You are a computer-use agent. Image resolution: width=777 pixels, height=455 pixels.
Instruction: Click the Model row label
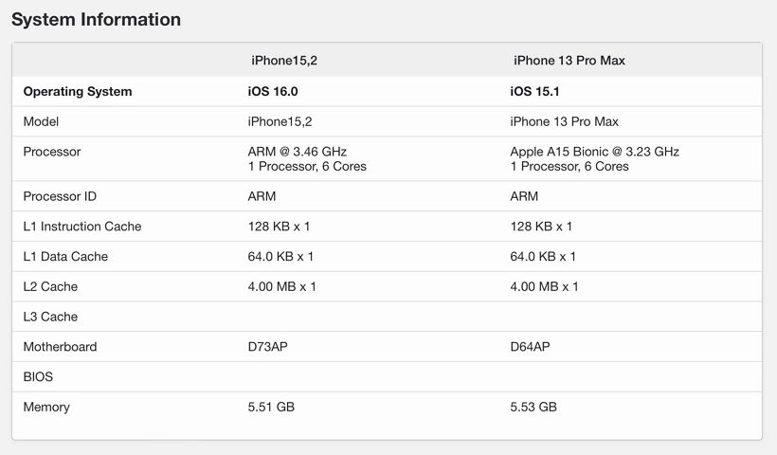(41, 122)
